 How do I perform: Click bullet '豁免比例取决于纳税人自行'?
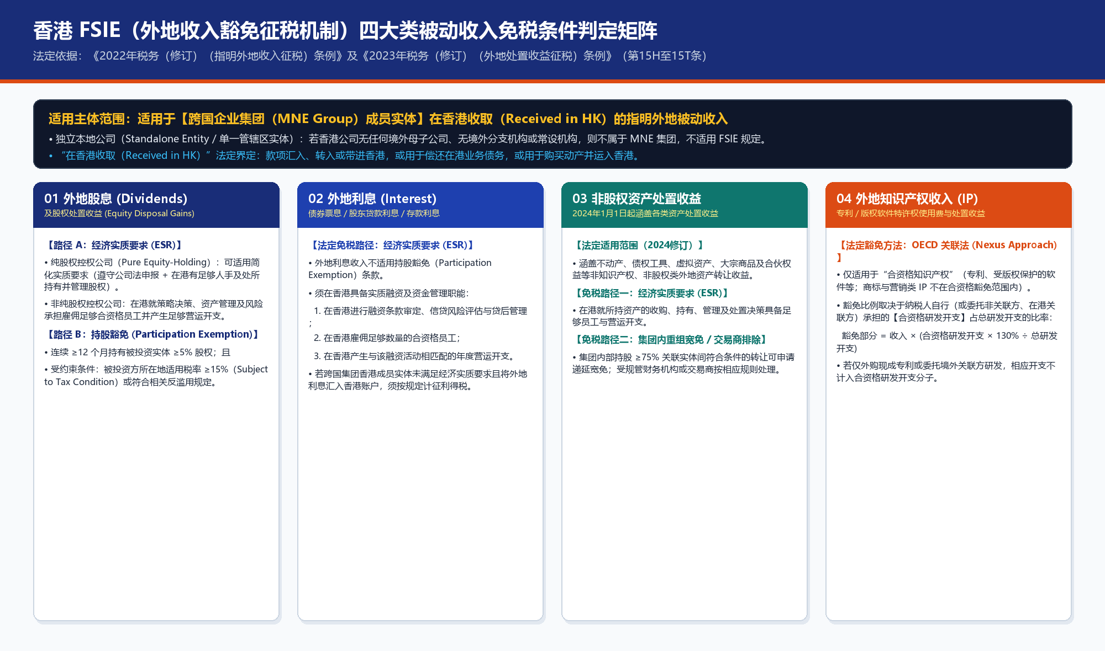coord(946,312)
